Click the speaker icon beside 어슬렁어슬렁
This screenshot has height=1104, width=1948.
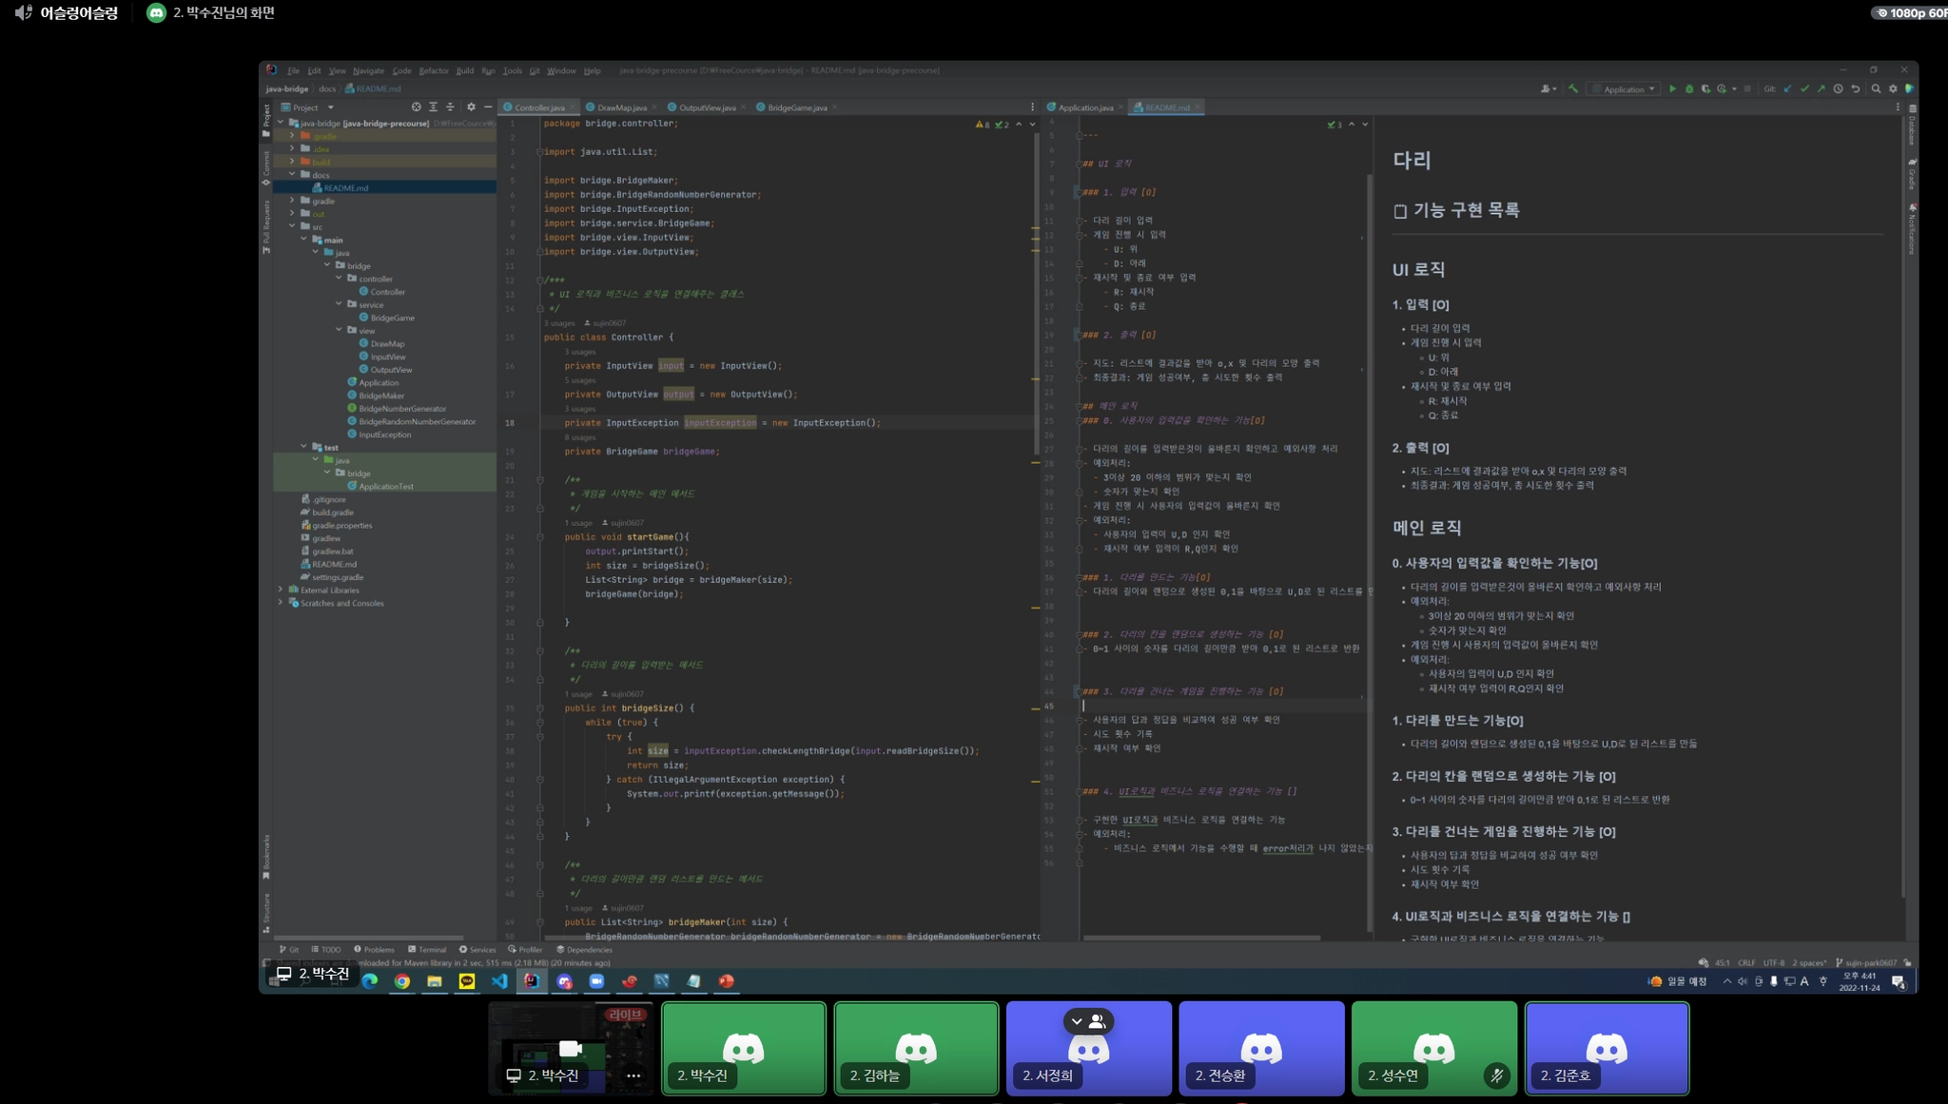24,12
